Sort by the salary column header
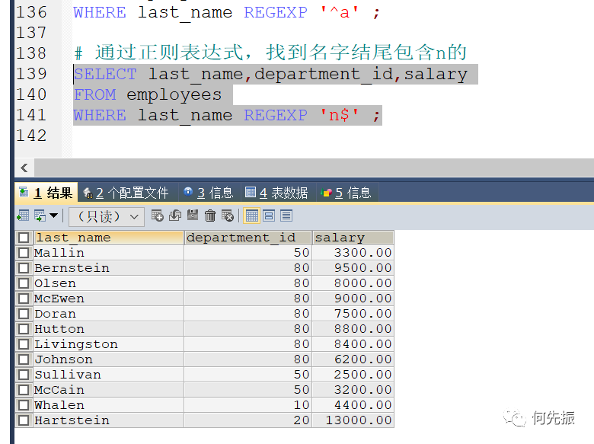 353,238
